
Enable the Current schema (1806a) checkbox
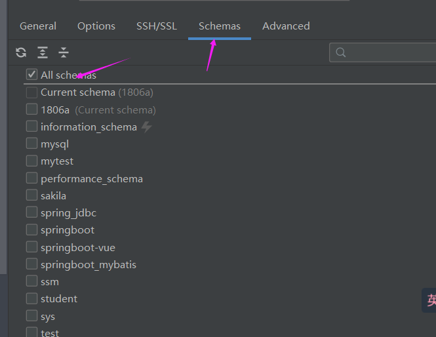tap(31, 92)
